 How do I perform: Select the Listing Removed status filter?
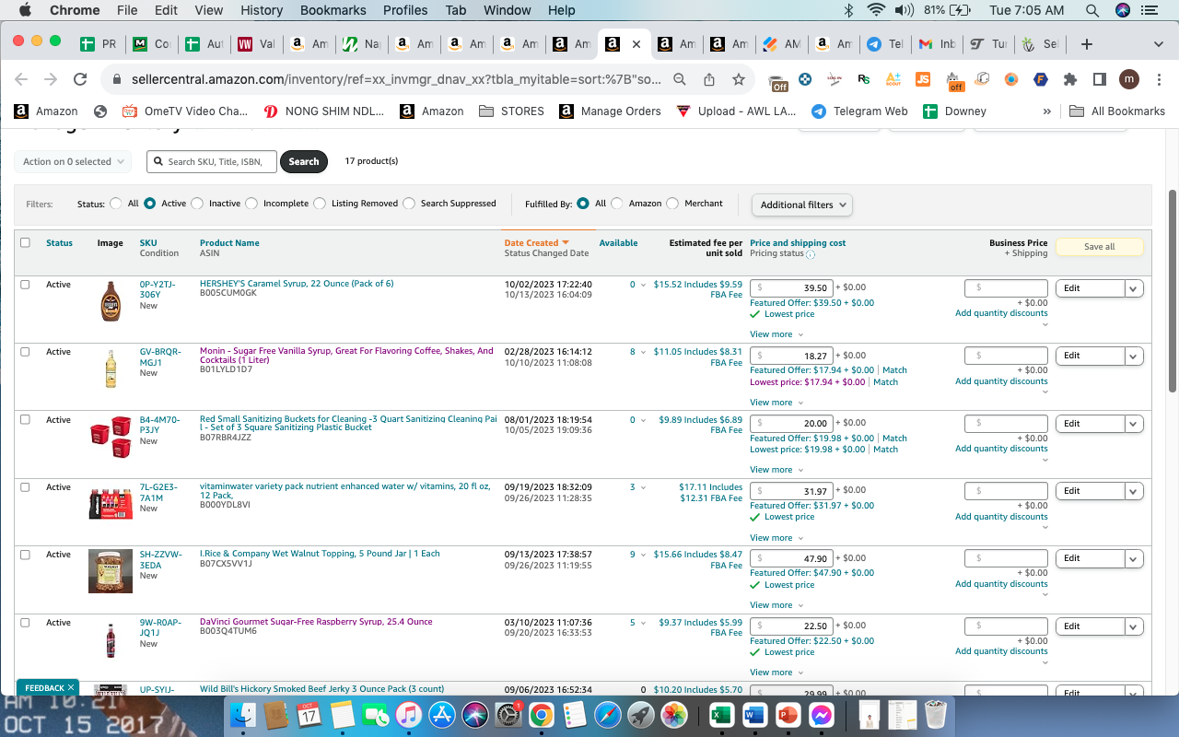320,204
